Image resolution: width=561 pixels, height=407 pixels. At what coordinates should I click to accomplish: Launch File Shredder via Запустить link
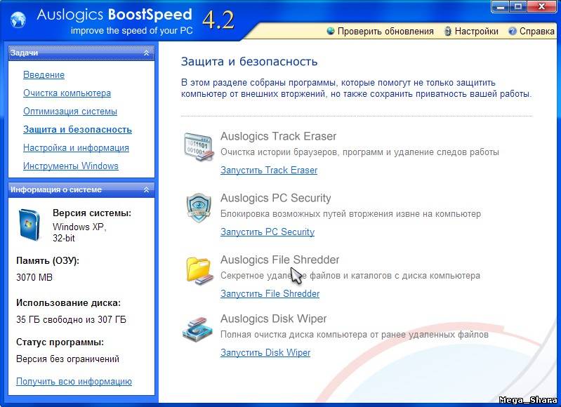(270, 293)
